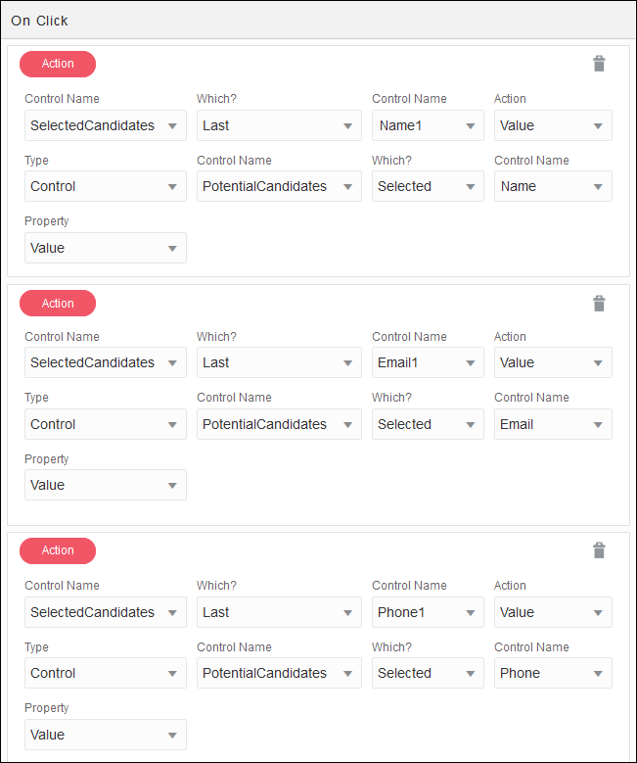Open the Name1 control name dropdown
This screenshot has height=763, width=637.
(x=428, y=125)
